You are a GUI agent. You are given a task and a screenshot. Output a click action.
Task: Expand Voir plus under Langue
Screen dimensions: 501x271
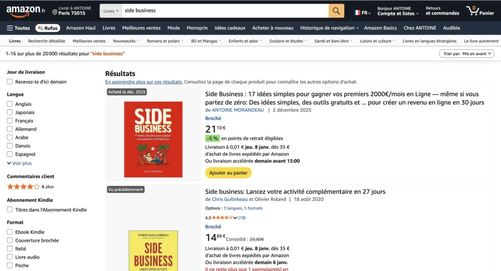coord(20,163)
